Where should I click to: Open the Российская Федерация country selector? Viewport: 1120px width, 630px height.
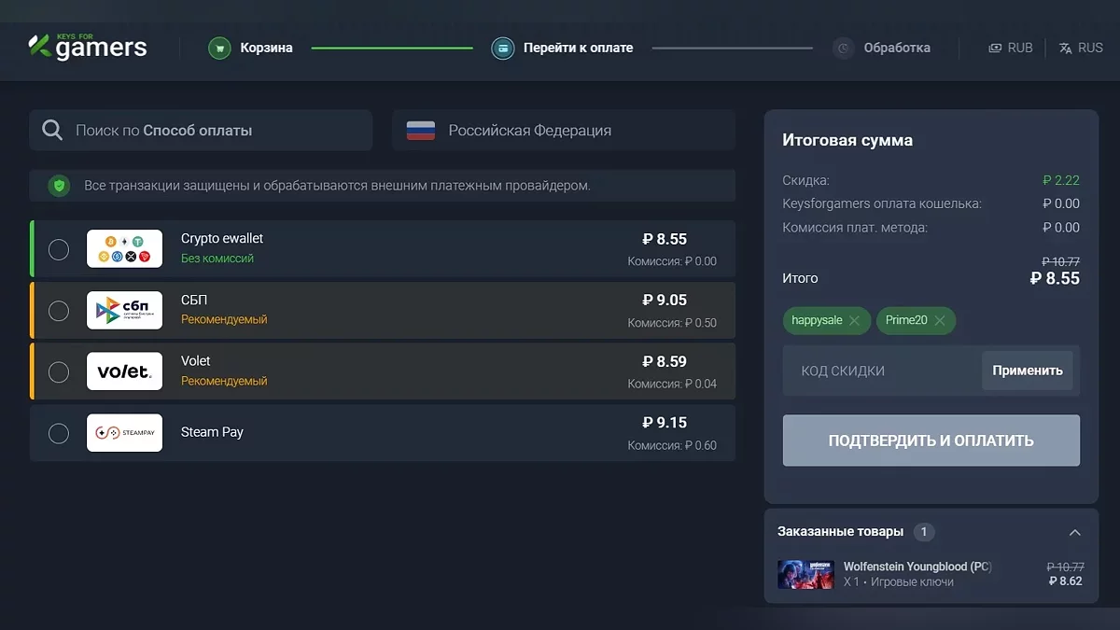(563, 131)
